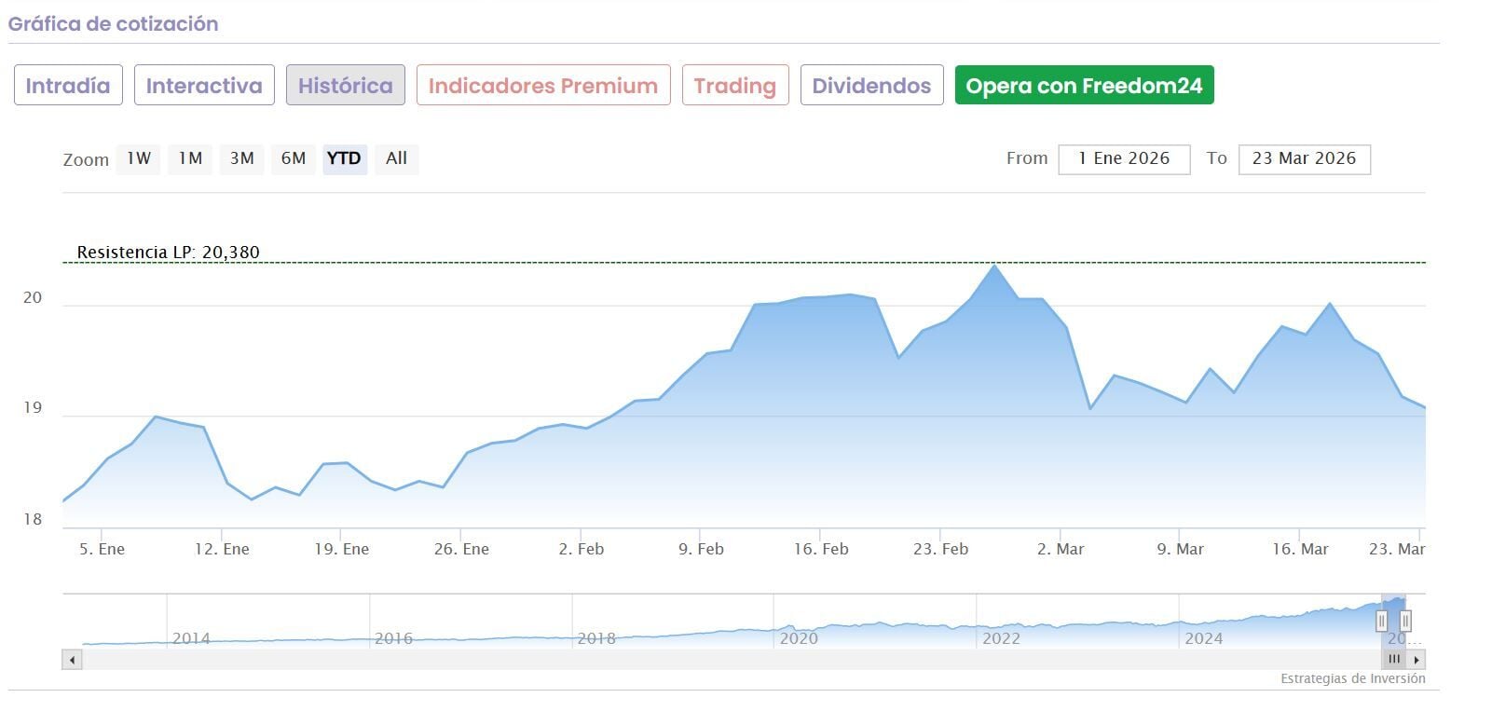Image resolution: width=1492 pixels, height=711 pixels.
Task: Go to the Trading tab
Action: [x=735, y=86]
